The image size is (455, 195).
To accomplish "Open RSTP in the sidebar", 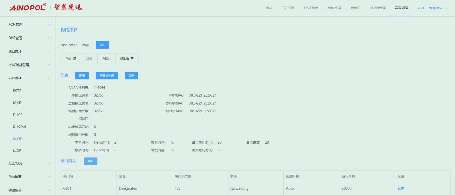I will click(17, 91).
